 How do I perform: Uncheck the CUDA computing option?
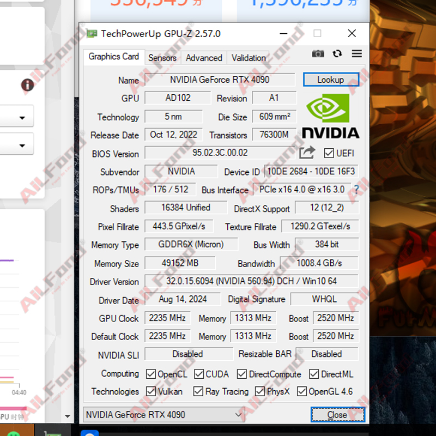(x=198, y=374)
